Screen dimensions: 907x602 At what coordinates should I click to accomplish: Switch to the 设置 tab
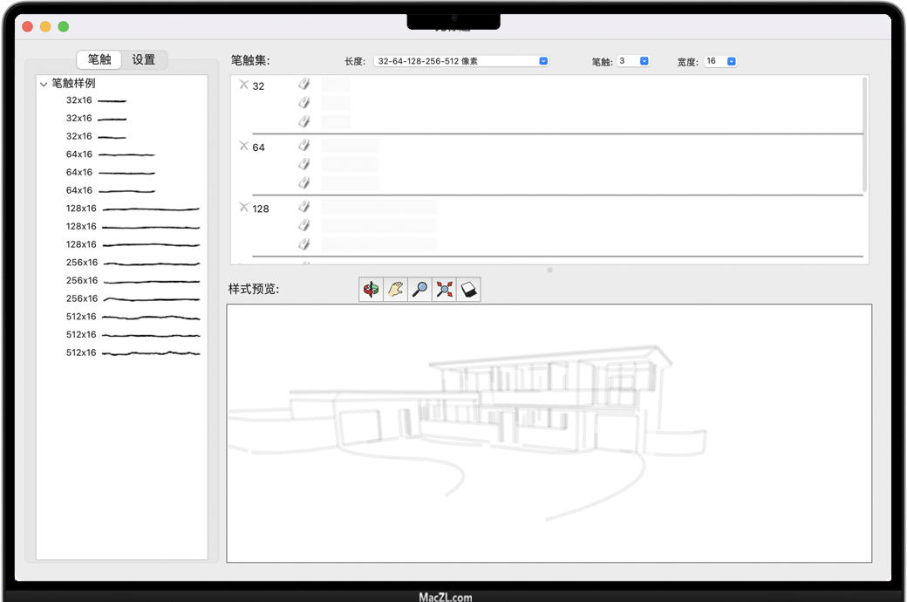click(144, 59)
